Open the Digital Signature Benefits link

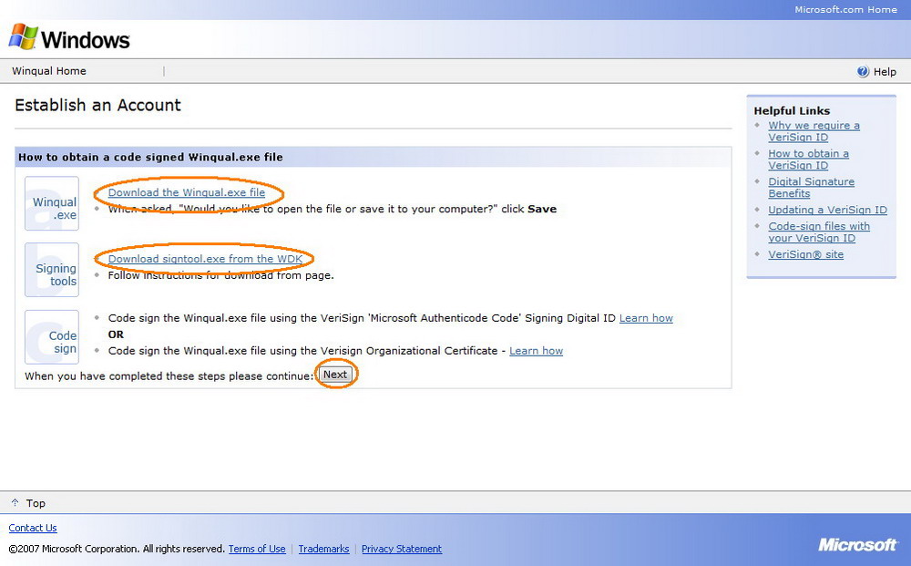[x=811, y=187]
